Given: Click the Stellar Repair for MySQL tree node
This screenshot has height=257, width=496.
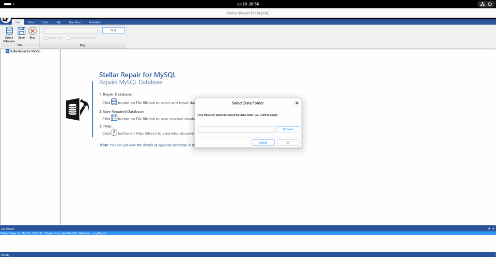Looking at the screenshot, I should [25, 51].
